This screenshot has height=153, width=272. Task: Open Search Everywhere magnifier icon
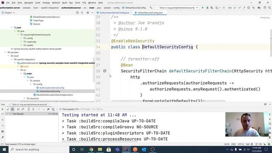pos(269,8)
